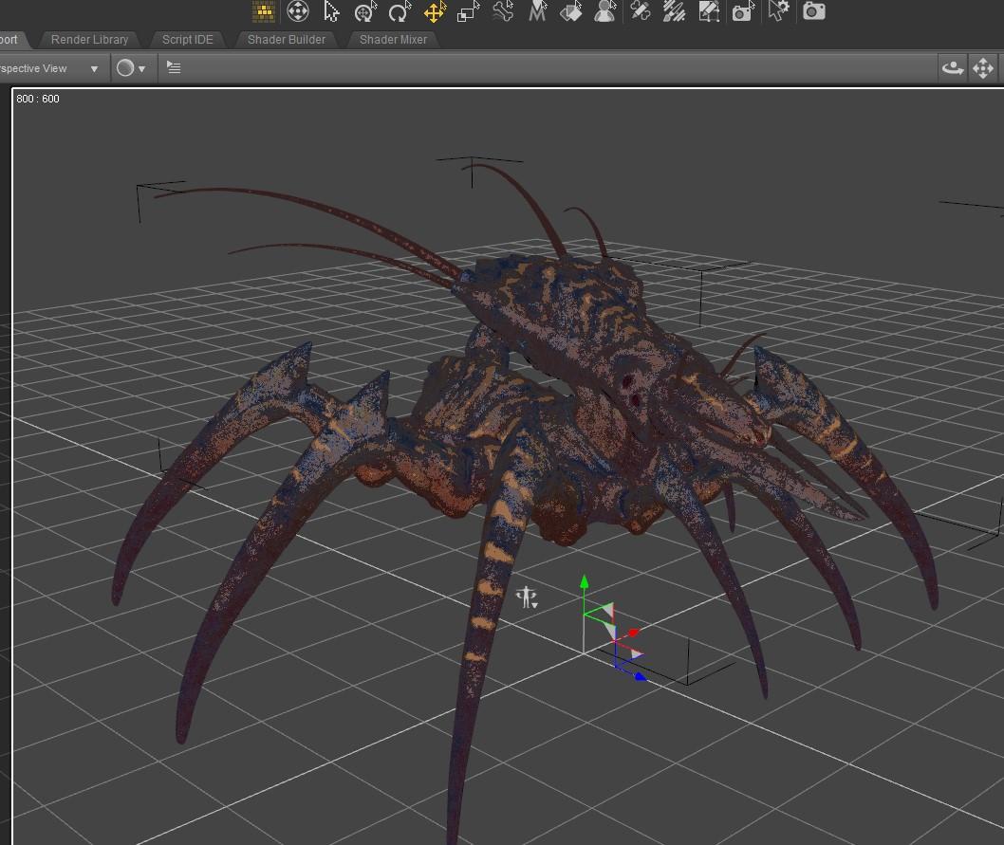1004x845 pixels.
Task: Switch to the Shader Mixer tab
Action: 393,40
